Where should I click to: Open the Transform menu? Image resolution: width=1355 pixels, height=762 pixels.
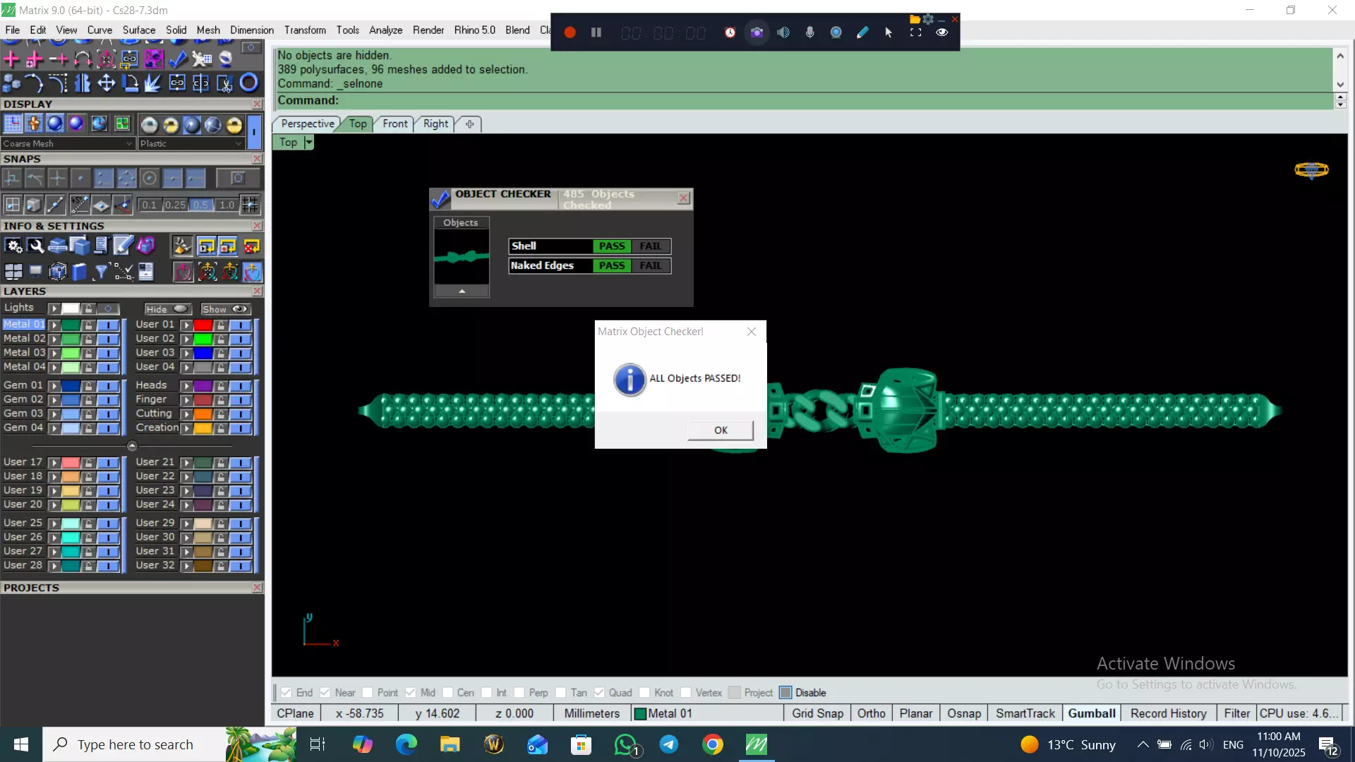305,30
